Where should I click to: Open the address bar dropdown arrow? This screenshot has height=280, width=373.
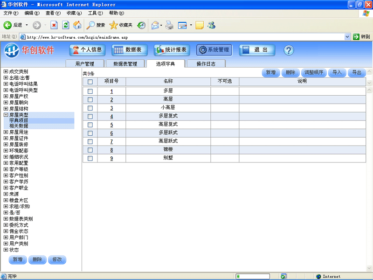point(347,37)
